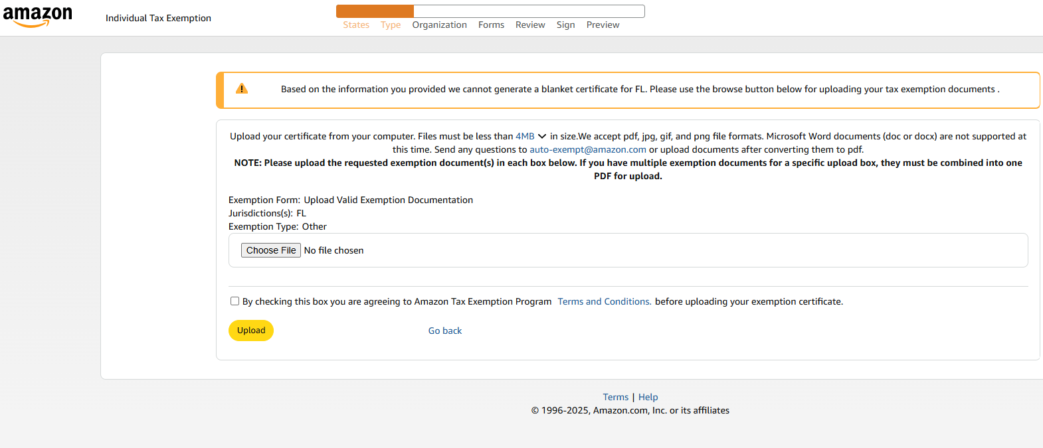Follow the Go back link
Screen dimensions: 1043x448
pyautogui.click(x=445, y=331)
